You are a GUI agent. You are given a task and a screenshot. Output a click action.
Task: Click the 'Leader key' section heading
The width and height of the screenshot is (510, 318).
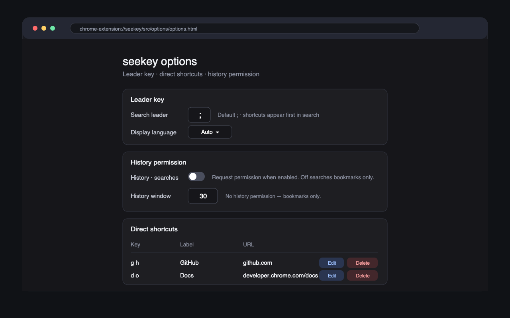point(147,99)
